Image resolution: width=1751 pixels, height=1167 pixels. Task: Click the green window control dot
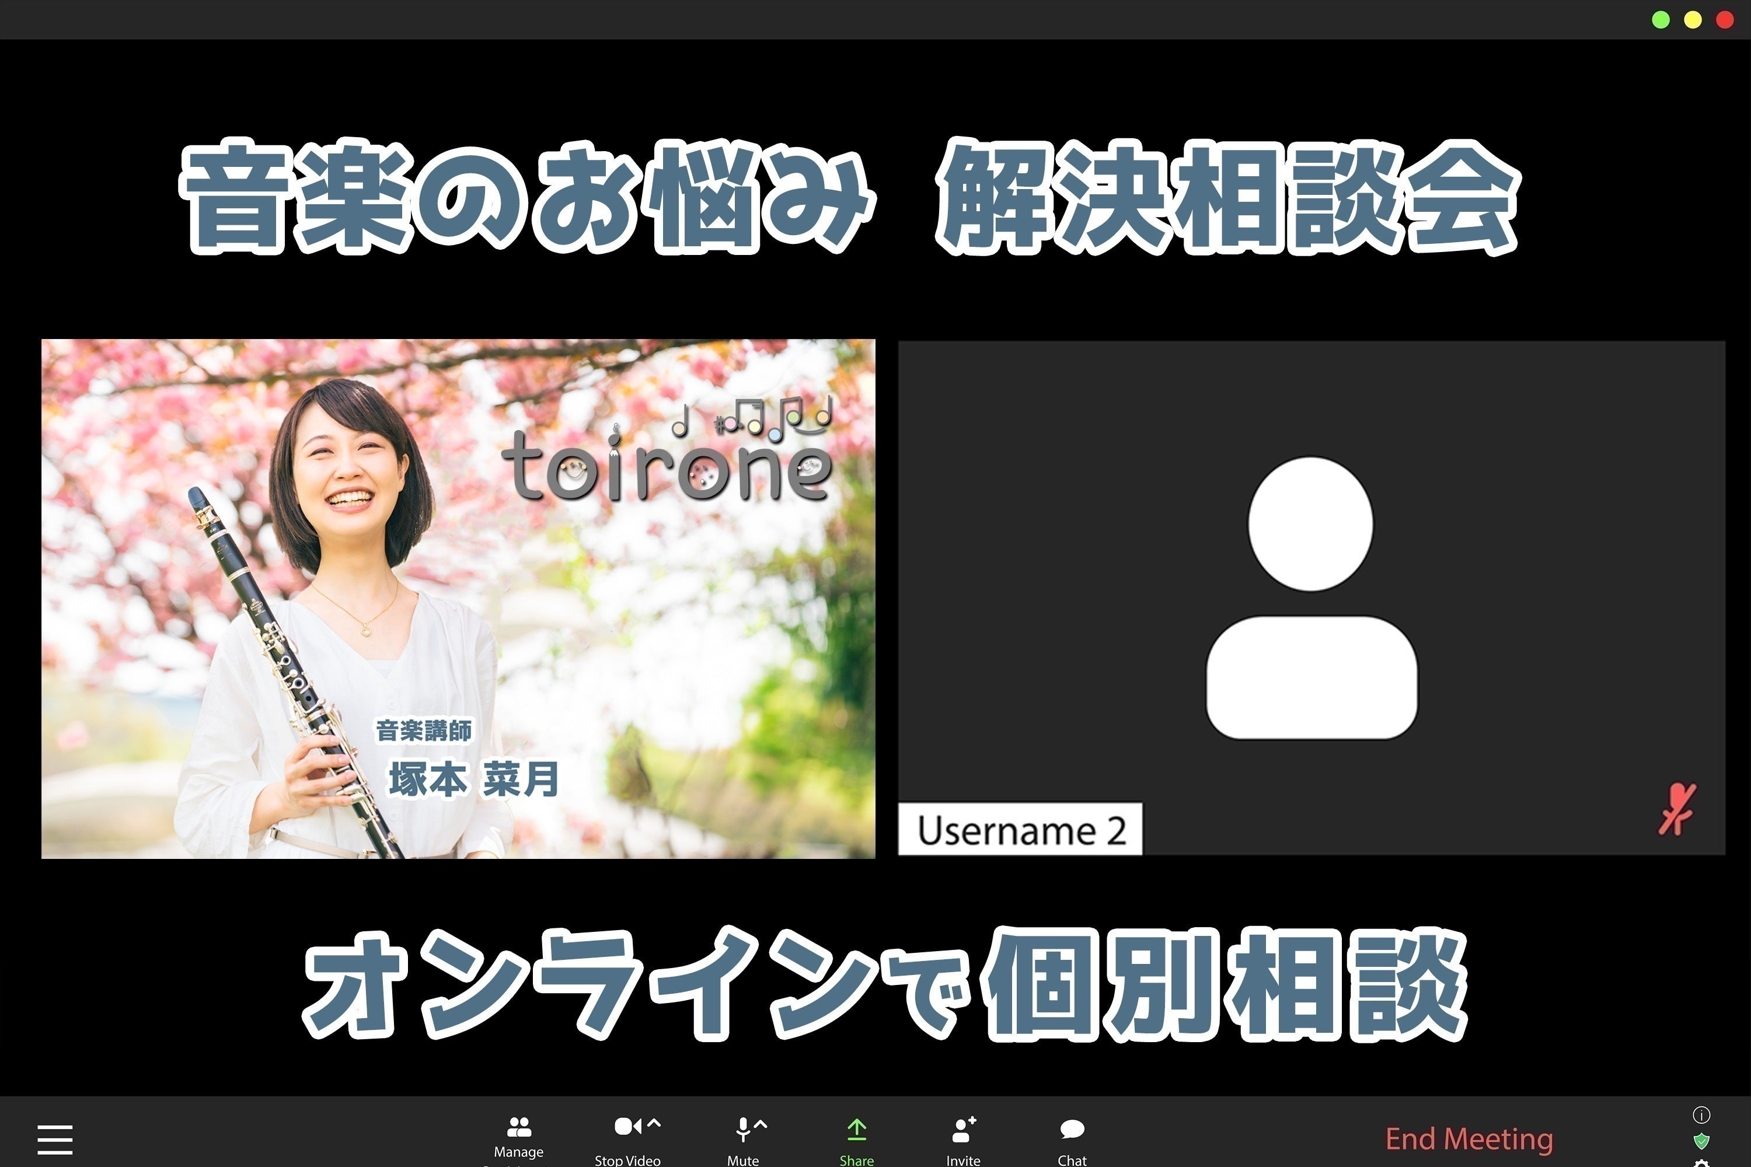pyautogui.click(x=1661, y=20)
